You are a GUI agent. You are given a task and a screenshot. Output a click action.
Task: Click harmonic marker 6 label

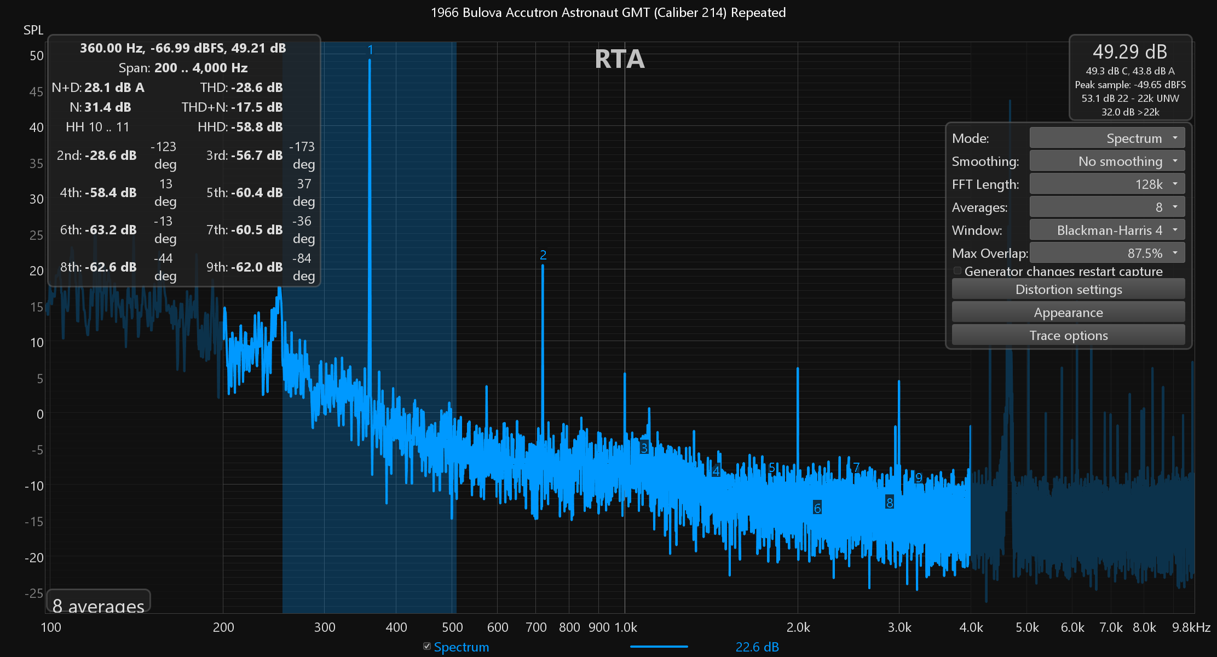(817, 508)
